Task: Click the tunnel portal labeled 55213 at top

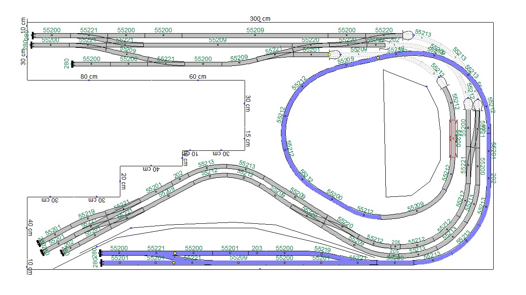Action: click(408, 34)
